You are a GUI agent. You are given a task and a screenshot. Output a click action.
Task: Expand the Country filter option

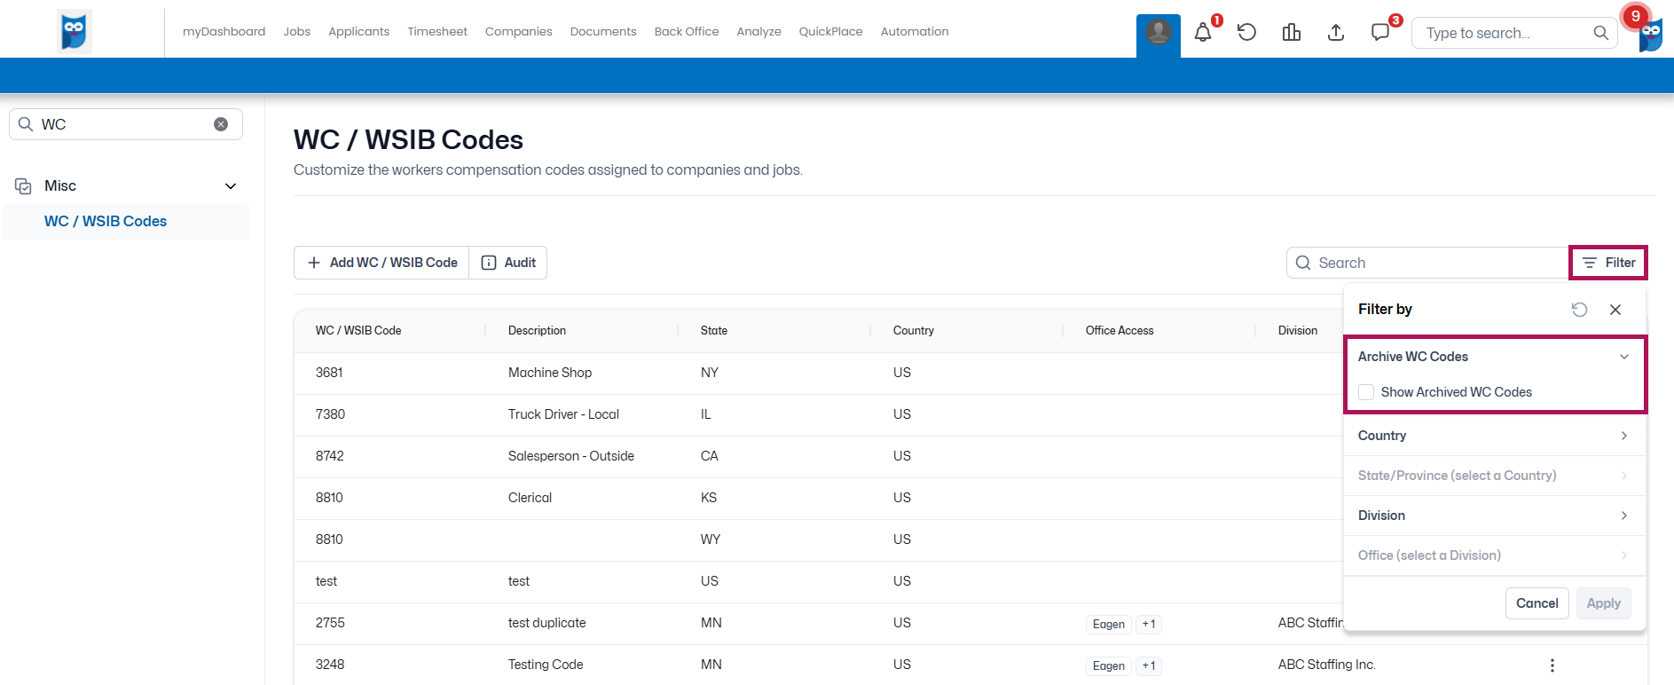tap(1495, 436)
